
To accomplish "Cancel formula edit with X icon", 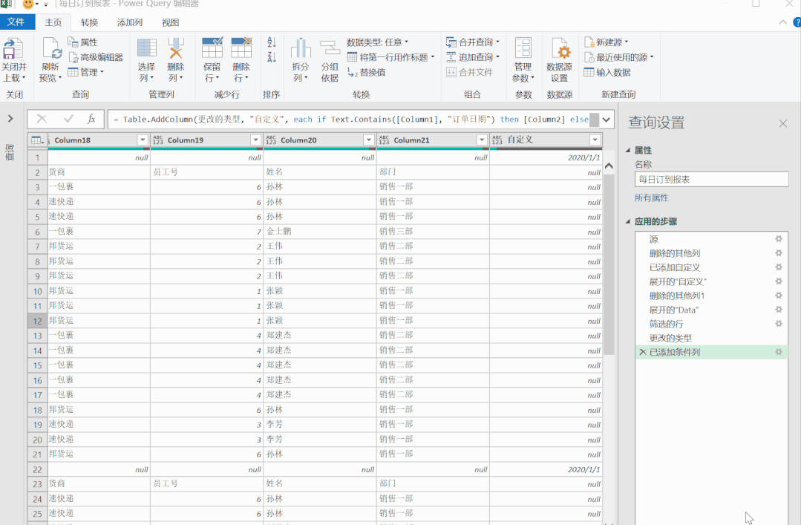I will click(x=42, y=119).
